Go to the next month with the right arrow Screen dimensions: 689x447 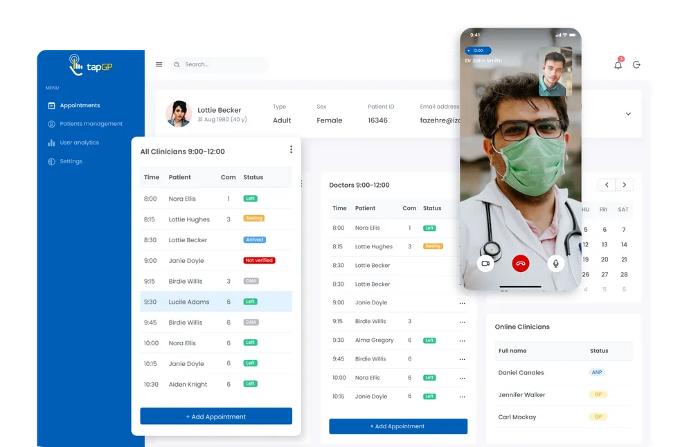[x=625, y=185]
